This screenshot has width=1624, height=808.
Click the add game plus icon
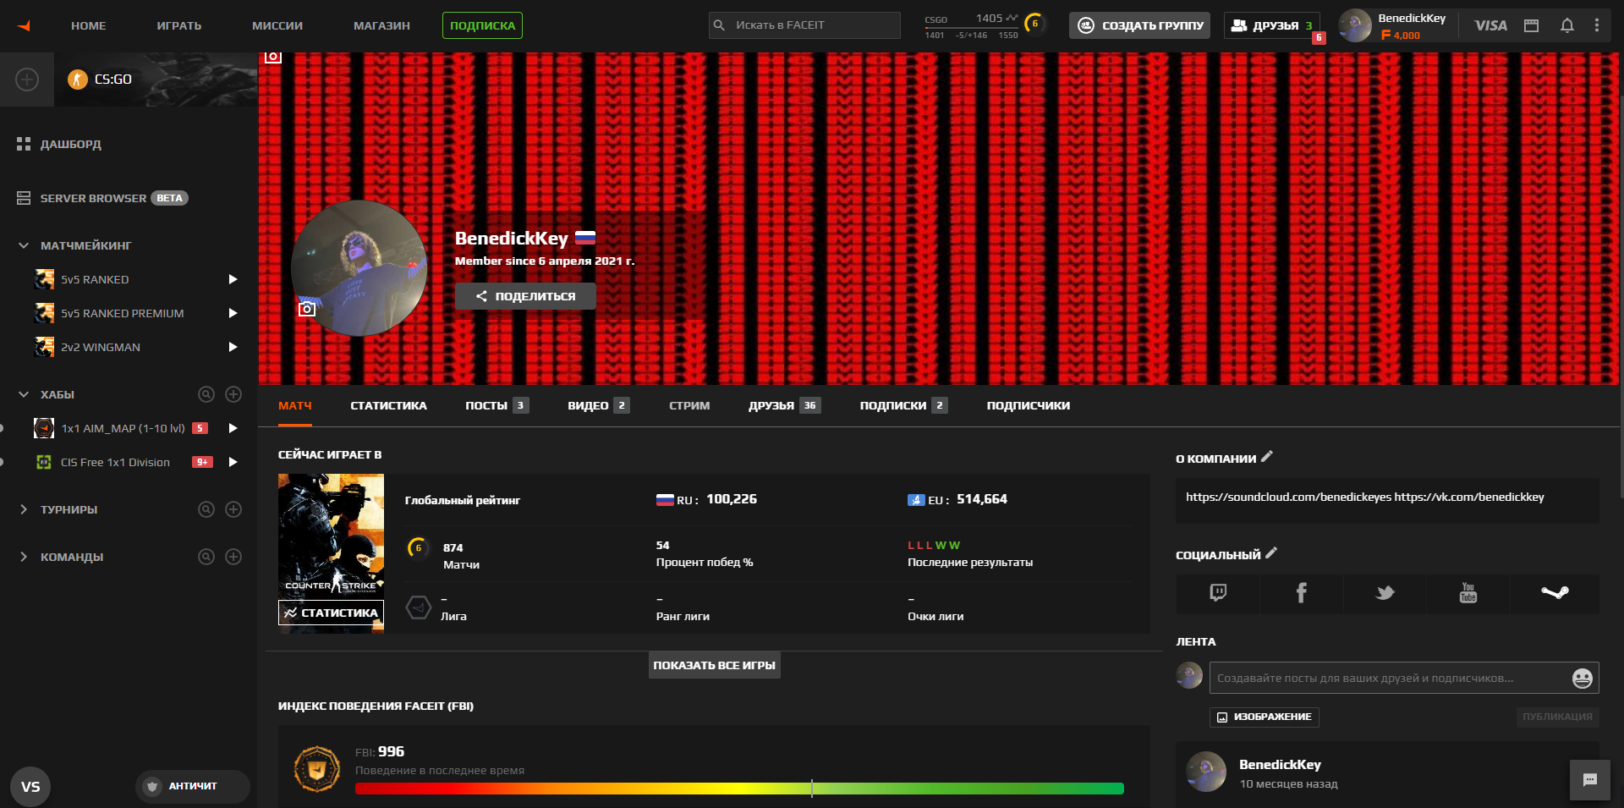(x=27, y=80)
